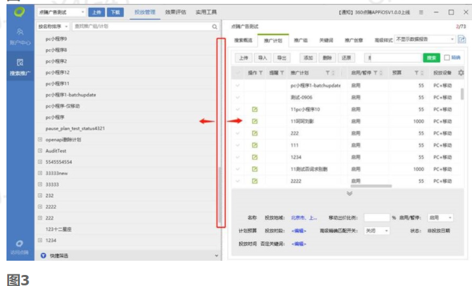Open the 不显示数据报告 dropdown
The height and width of the screenshot is (286, 472).
point(425,39)
